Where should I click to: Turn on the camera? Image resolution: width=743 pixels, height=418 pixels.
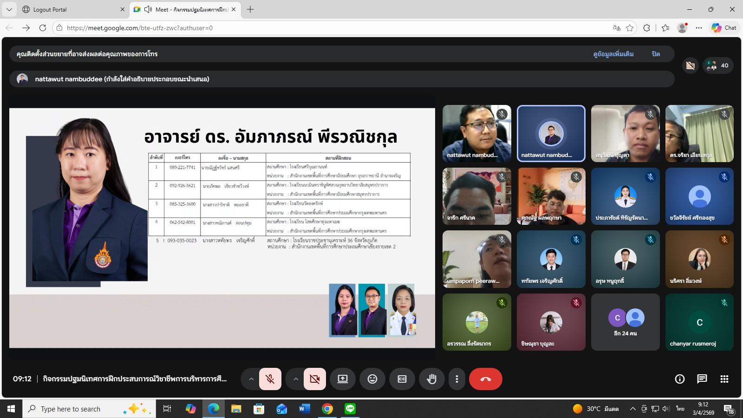pyautogui.click(x=314, y=379)
